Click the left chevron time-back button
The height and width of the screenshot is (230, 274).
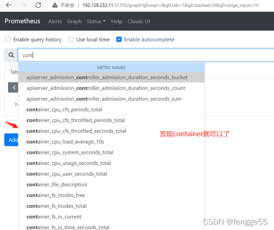[x=13, y=87]
